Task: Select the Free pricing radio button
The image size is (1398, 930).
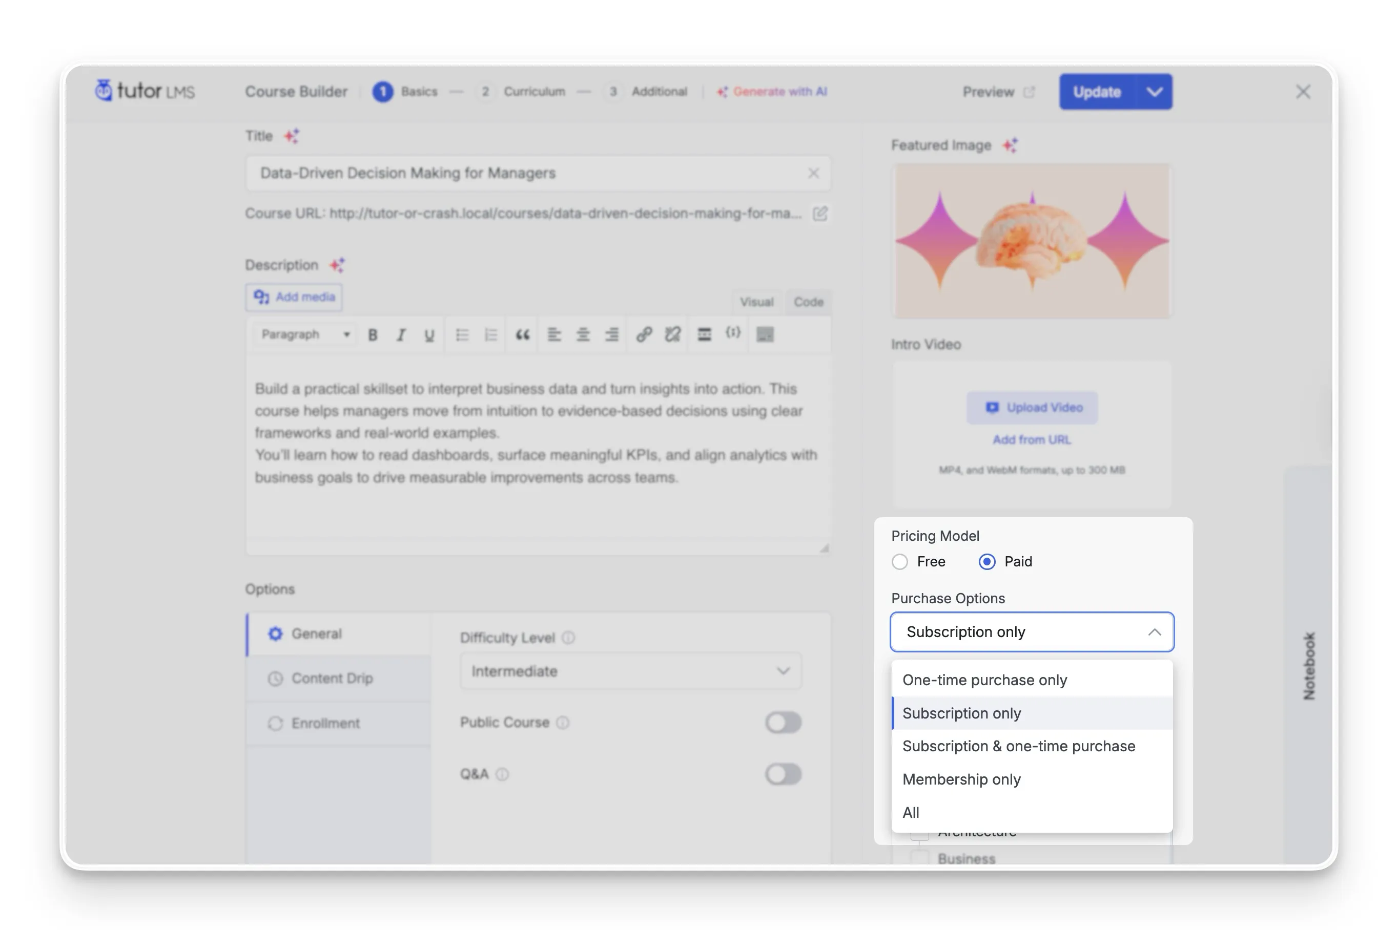Action: click(899, 562)
